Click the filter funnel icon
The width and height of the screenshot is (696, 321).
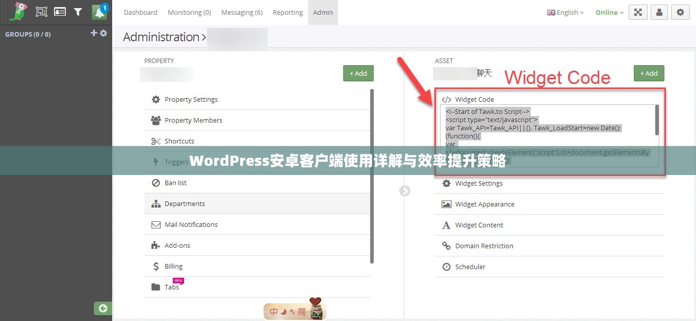tap(78, 12)
